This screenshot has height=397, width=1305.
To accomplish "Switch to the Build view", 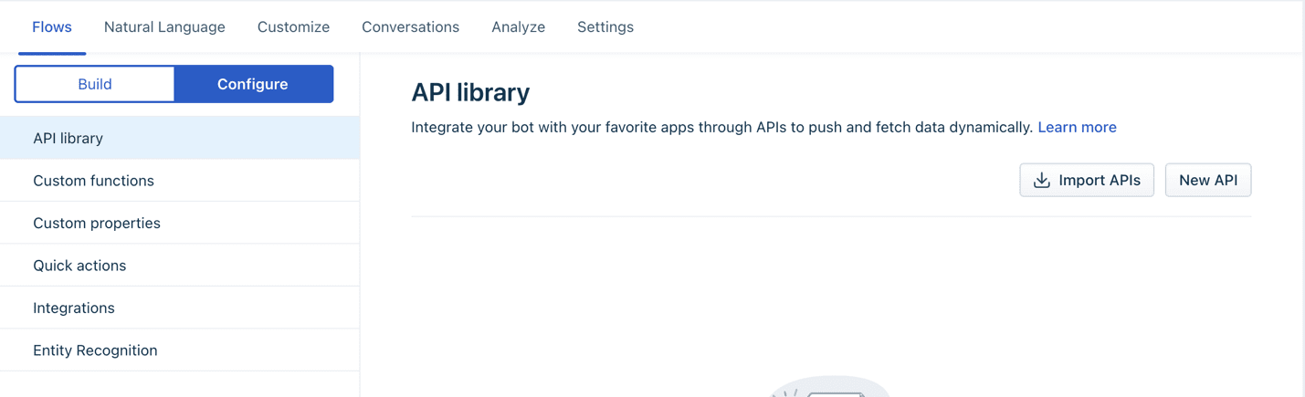I will pyautogui.click(x=95, y=84).
